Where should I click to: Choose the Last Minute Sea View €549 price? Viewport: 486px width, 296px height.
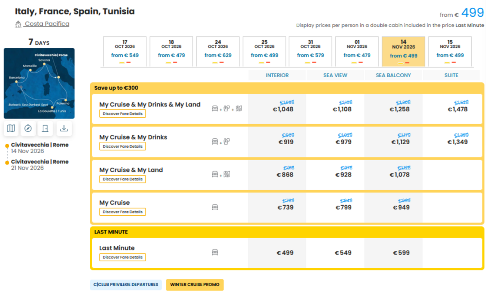pos(343,253)
